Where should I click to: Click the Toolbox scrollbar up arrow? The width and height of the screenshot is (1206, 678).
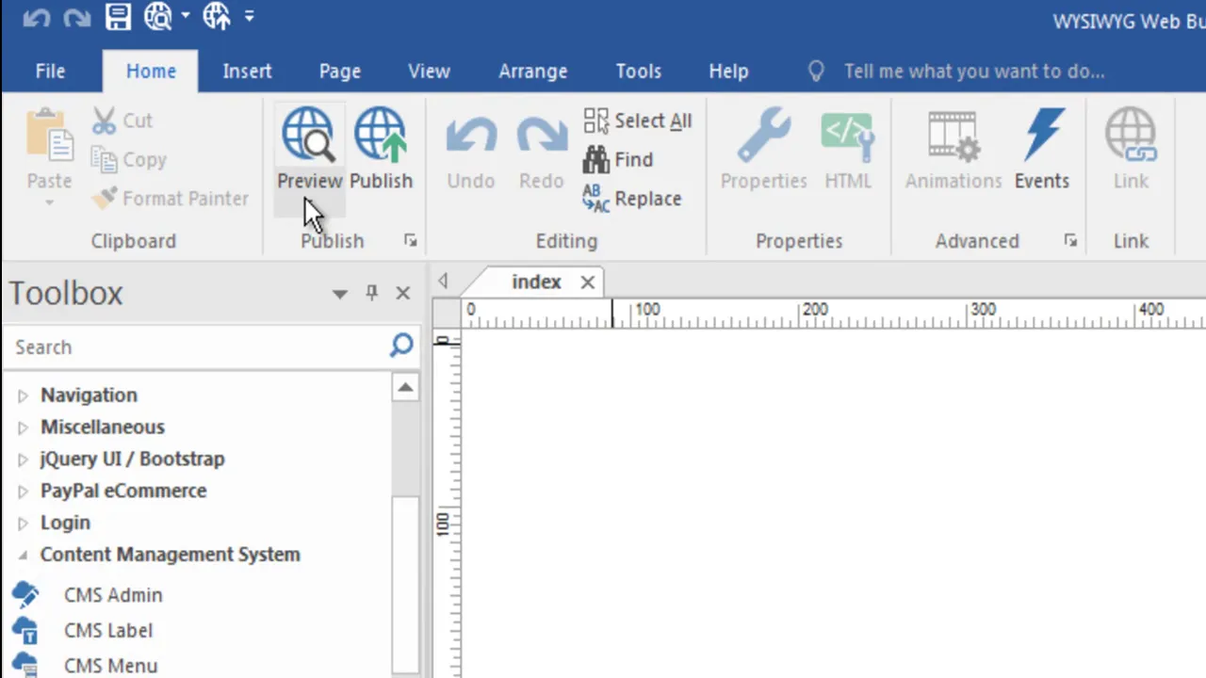tap(405, 387)
